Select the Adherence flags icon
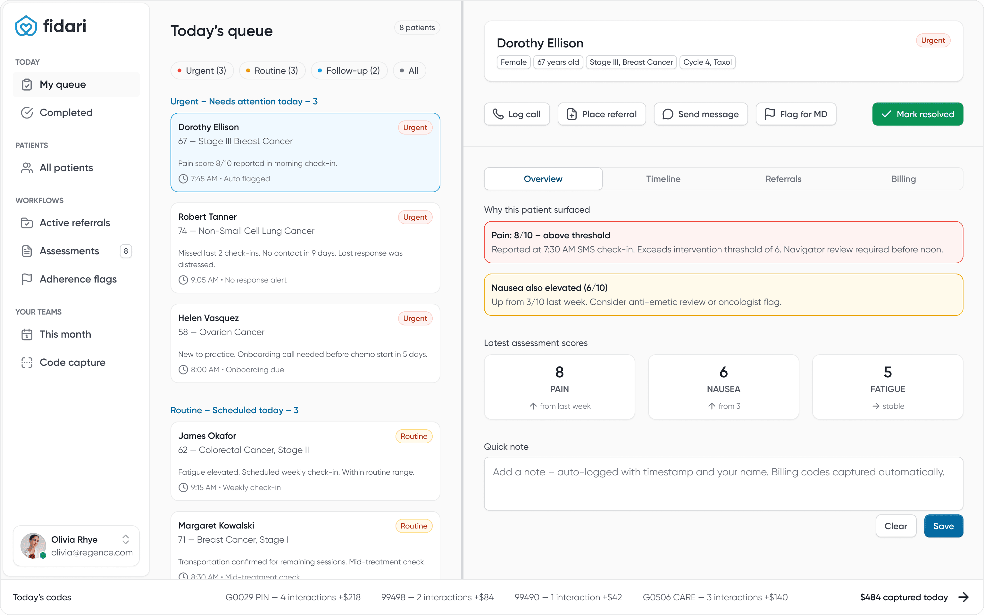This screenshot has height=615, width=984. coord(27,279)
